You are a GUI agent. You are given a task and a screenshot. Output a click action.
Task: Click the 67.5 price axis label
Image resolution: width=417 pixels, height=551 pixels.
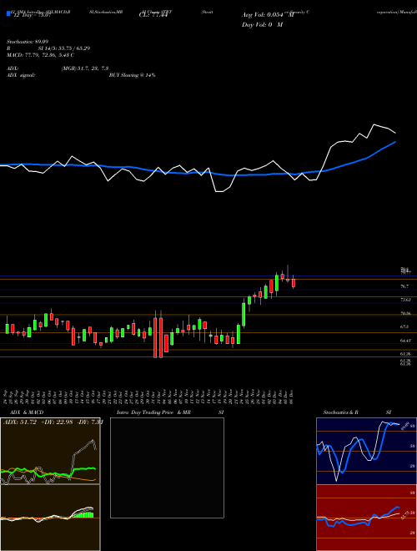(404, 326)
